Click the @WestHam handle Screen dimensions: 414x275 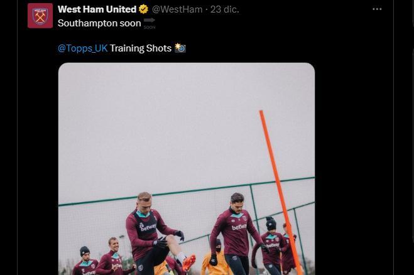point(178,9)
